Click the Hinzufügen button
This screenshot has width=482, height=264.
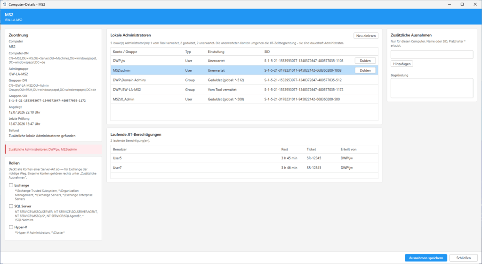(402, 64)
